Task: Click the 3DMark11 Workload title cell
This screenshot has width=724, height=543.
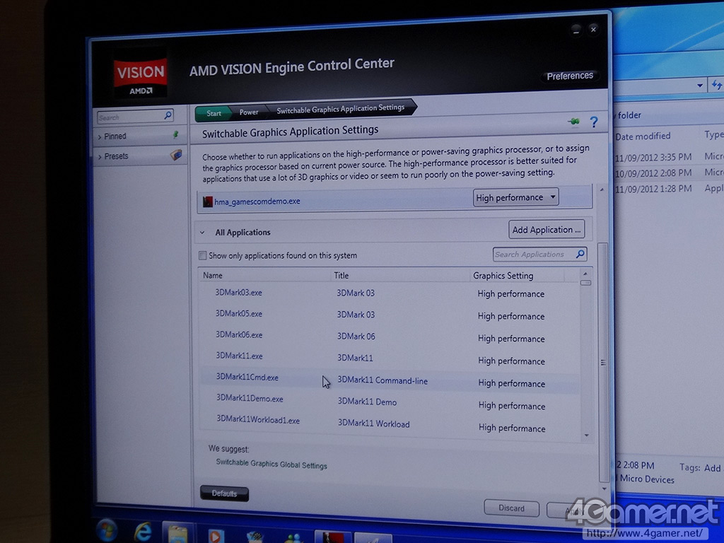Action: click(x=373, y=424)
